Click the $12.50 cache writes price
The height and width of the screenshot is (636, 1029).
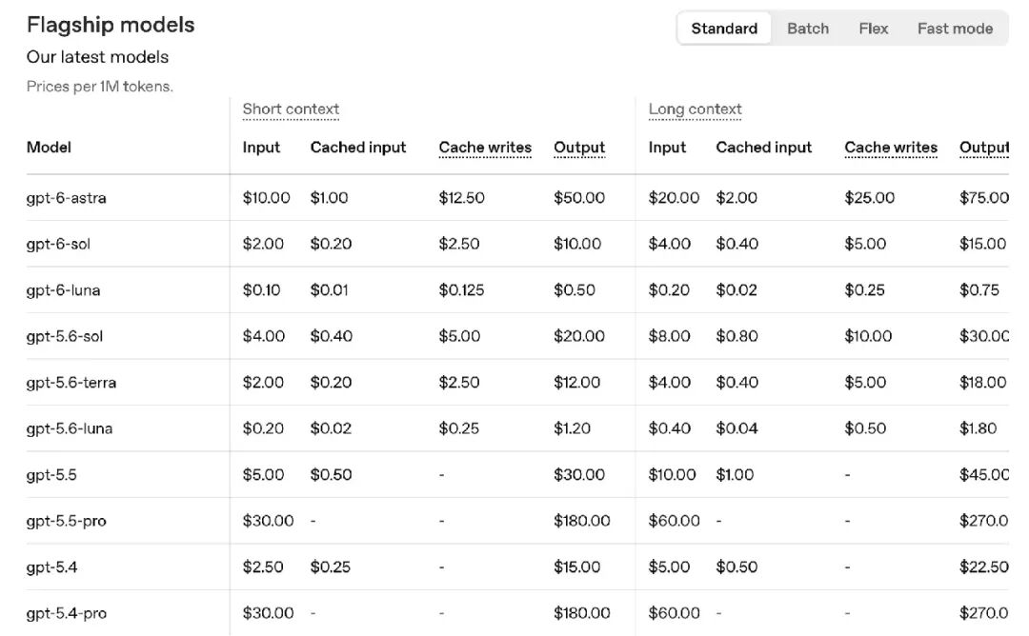pos(461,197)
